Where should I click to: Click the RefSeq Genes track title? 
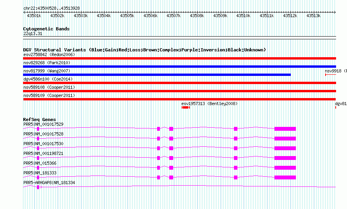(39, 119)
